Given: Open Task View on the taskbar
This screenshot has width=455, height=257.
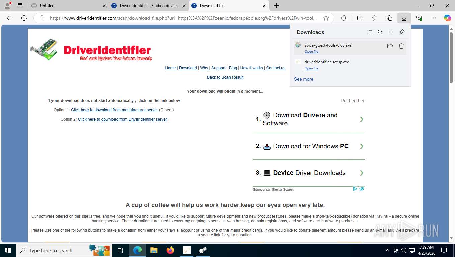Looking at the screenshot, I should point(120,250).
